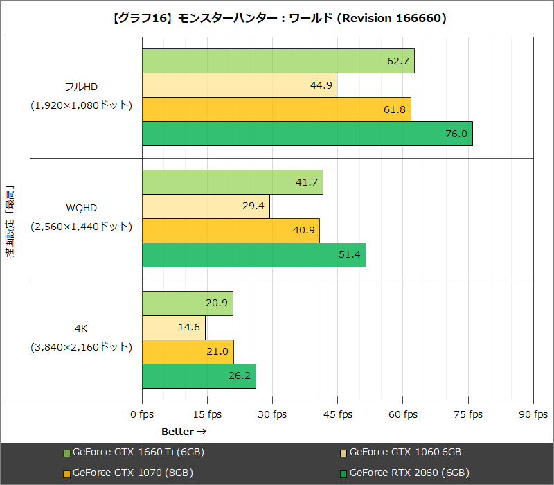Select the legend label GeForce GTX 1660 Ti (6GB)
The width and height of the screenshot is (554, 485).
[x=138, y=452]
